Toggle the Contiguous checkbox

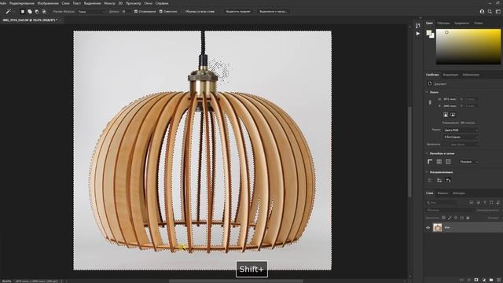click(x=160, y=12)
